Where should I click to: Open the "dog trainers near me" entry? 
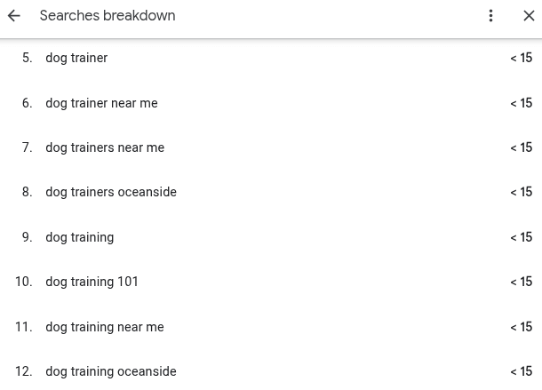105,147
